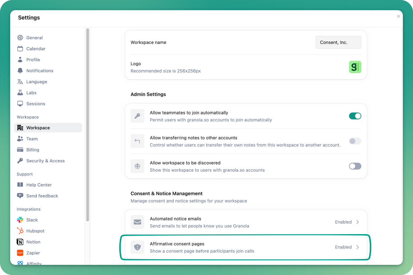The image size is (413, 275).
Task: Enable Allow workspace to be discovered
Action: coord(355,166)
